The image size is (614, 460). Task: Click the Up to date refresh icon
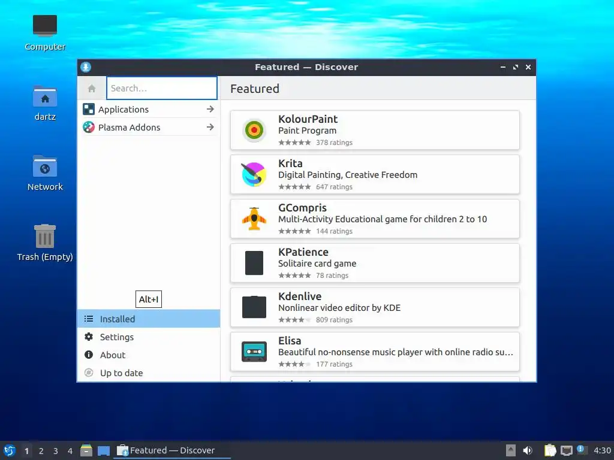click(89, 373)
